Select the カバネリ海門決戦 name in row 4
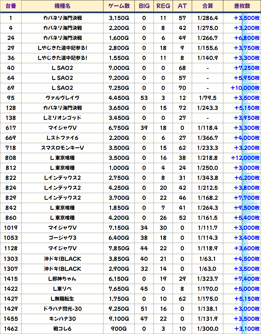This screenshot has height=334, width=261. 62,28
